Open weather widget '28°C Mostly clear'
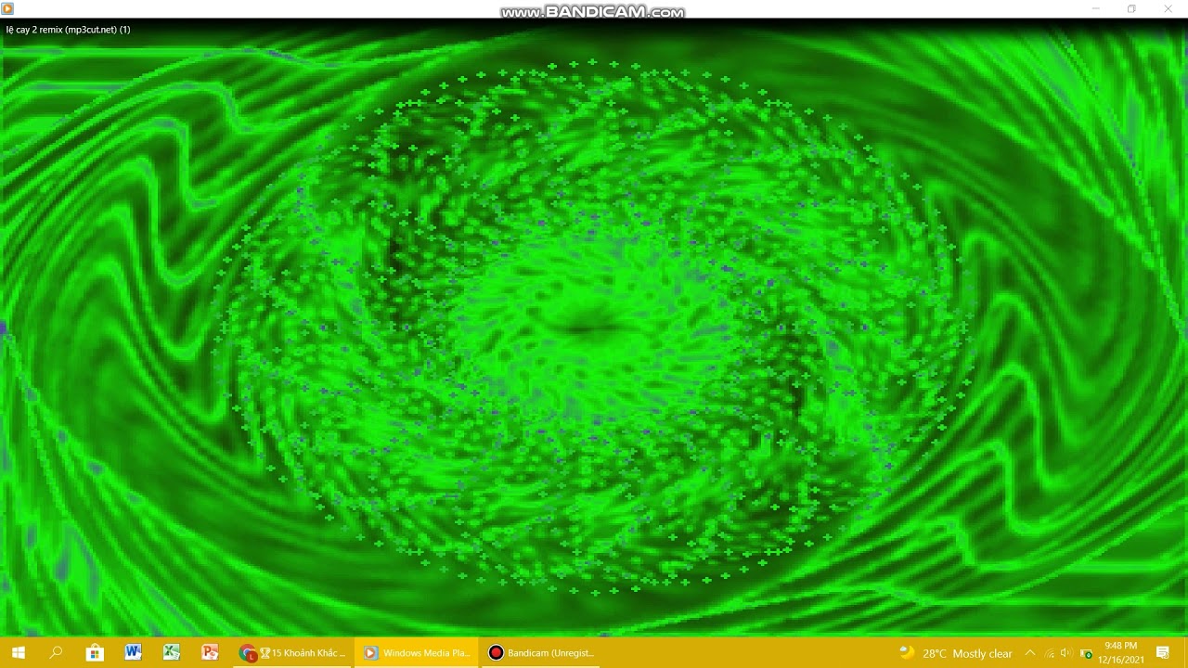This screenshot has height=668, width=1188. [x=956, y=653]
